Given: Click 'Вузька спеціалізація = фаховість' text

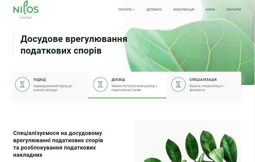Looking at the screenshot, I should [x=207, y=88].
